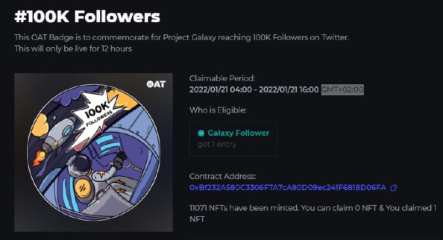This screenshot has width=443, height=240.
Task: Select the claimable period date range text
Action: click(254, 90)
